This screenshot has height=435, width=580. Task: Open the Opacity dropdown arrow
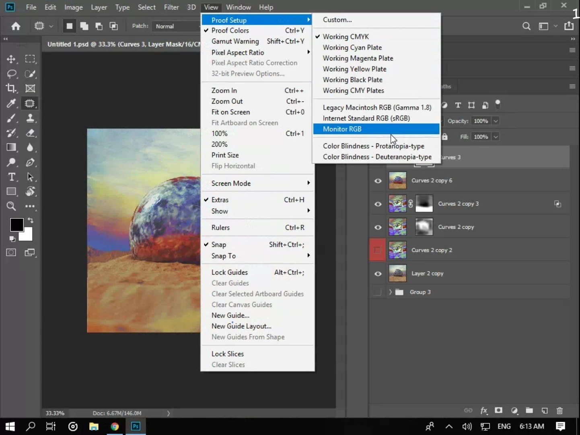coord(496,121)
